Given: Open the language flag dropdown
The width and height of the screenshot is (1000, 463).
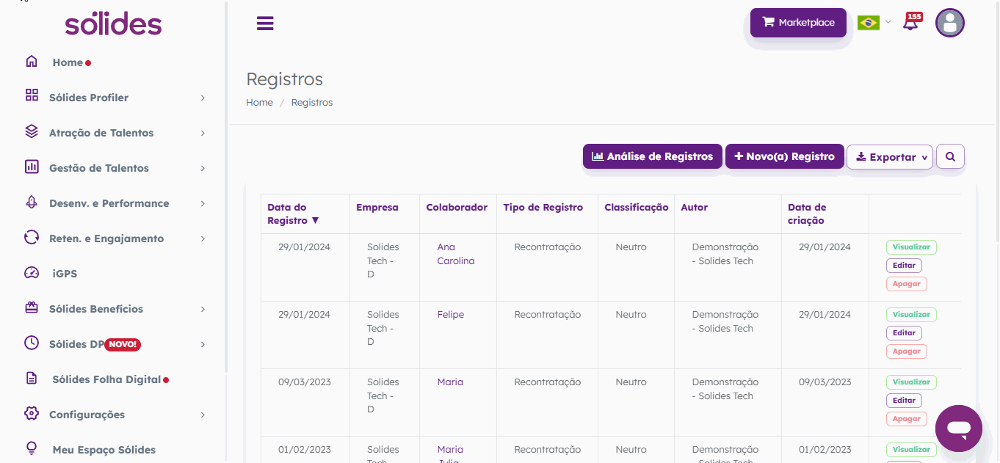Looking at the screenshot, I should click(x=874, y=23).
